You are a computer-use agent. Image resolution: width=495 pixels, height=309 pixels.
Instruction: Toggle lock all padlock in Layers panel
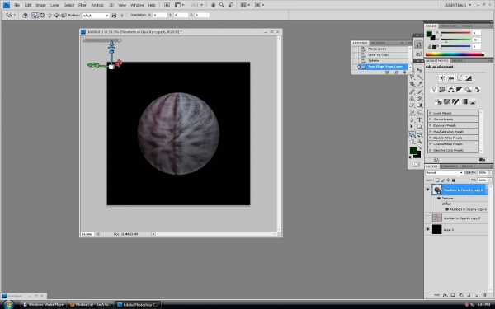453,180
